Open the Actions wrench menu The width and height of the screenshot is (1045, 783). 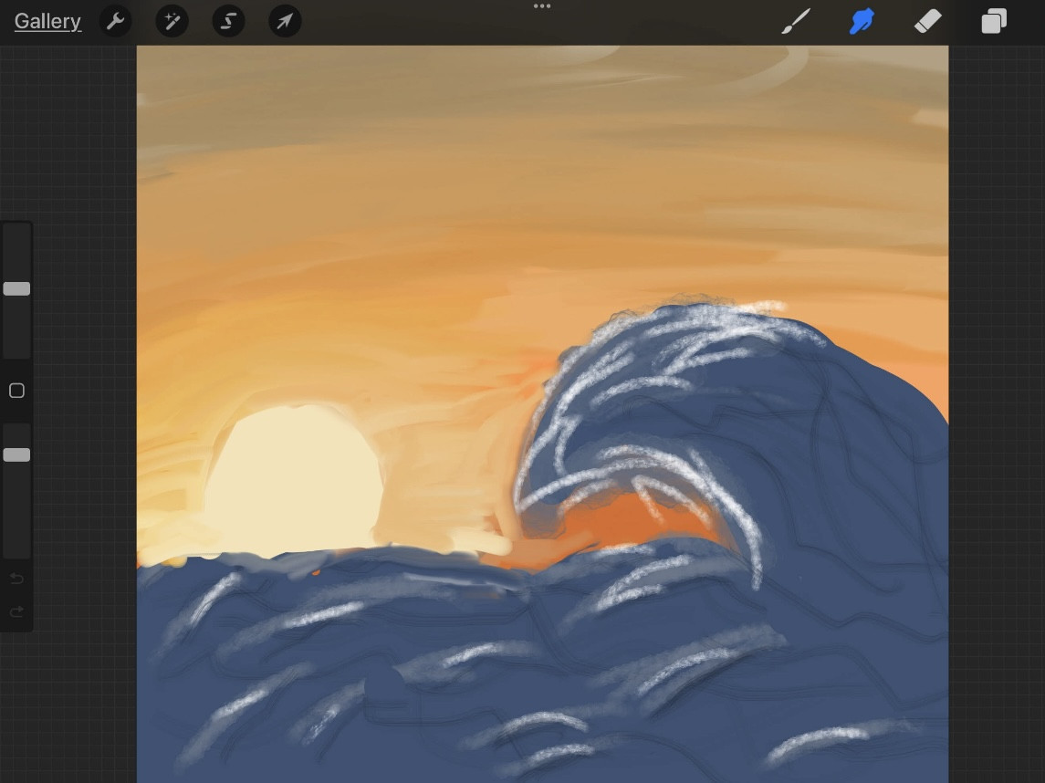(115, 21)
